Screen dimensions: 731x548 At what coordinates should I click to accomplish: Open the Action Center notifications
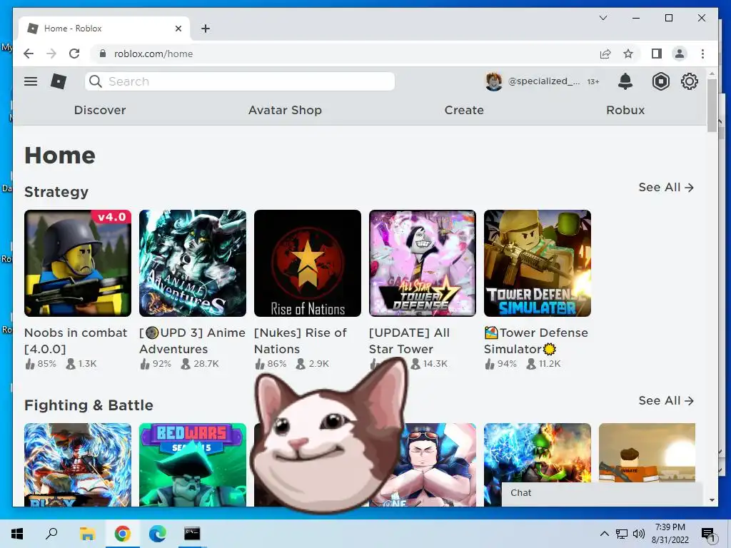pos(708,535)
